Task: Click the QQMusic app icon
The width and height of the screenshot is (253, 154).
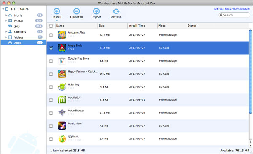Action: [x=62, y=138]
